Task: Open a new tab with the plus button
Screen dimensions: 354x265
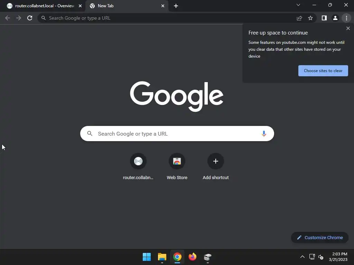Action: pyautogui.click(x=176, y=6)
